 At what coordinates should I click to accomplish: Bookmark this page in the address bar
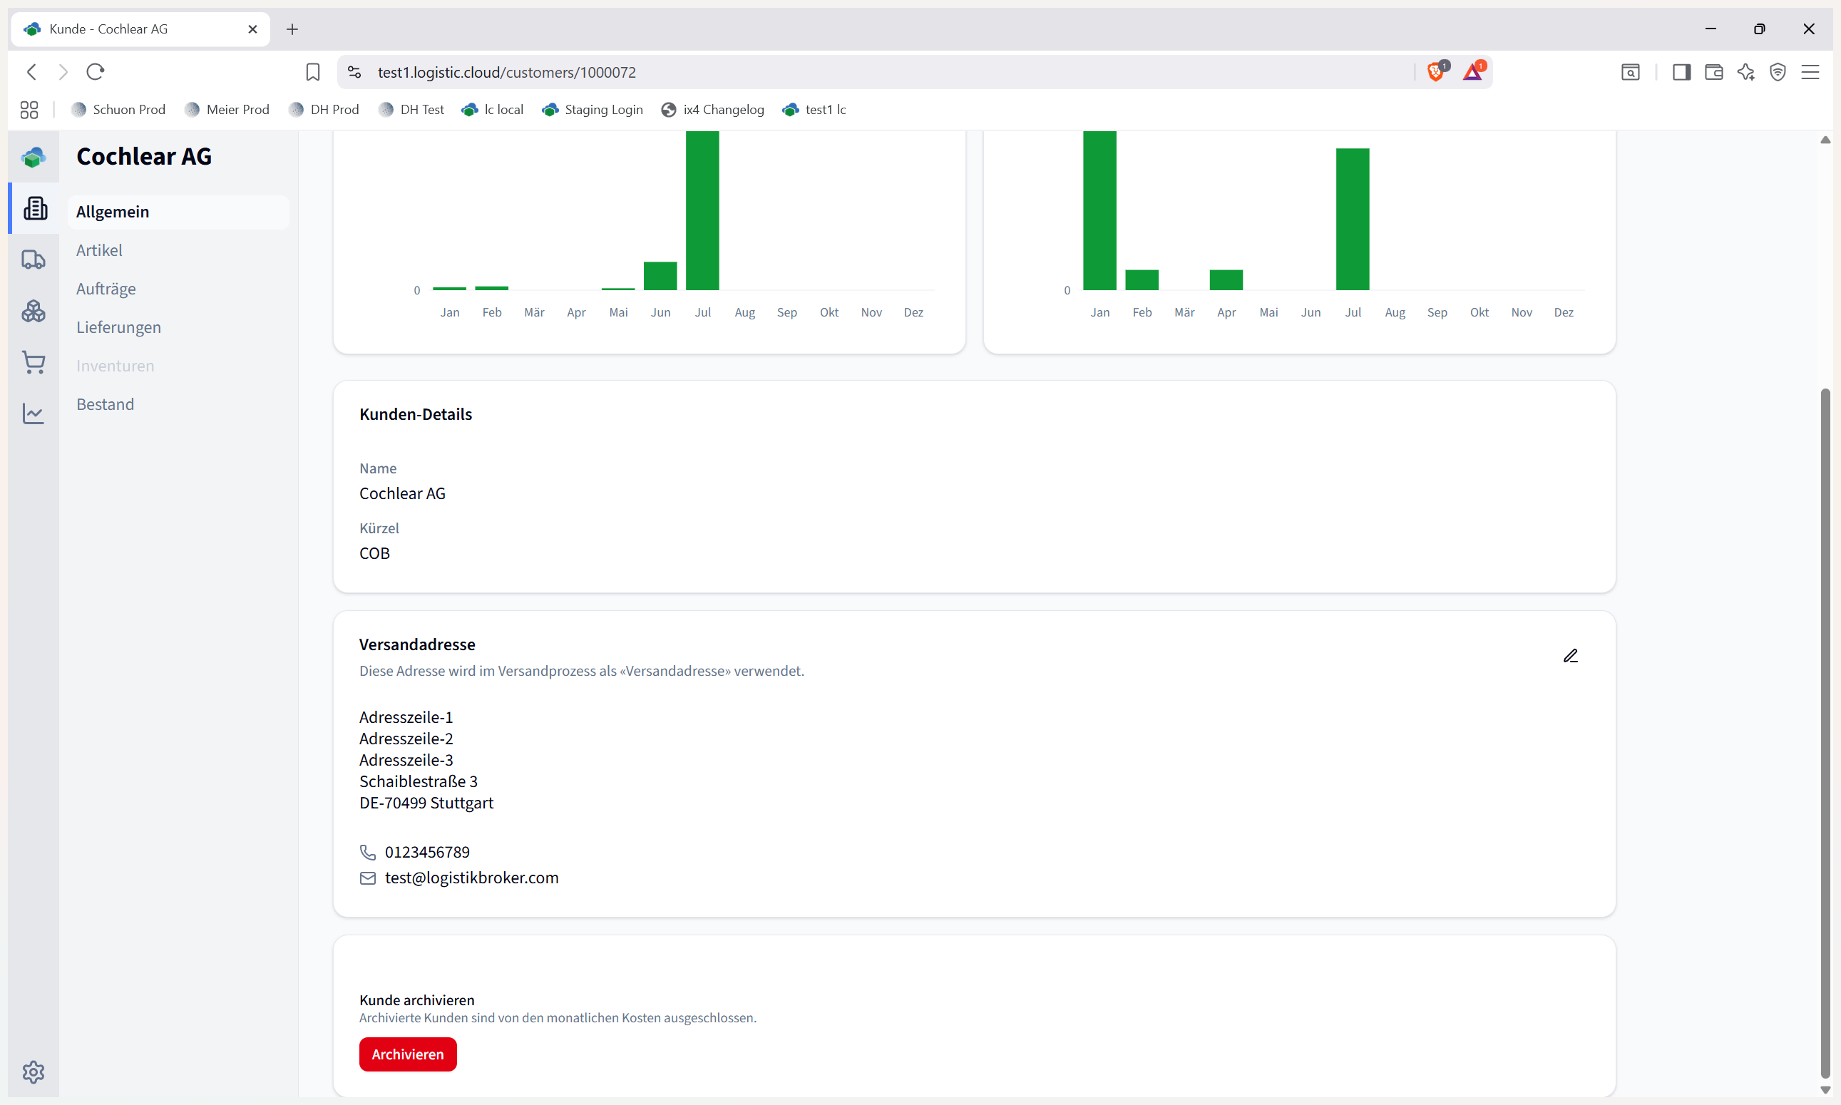(313, 72)
